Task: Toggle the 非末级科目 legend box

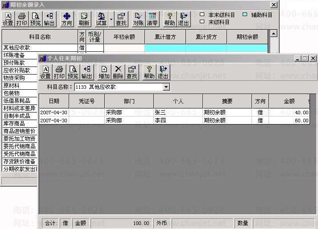Action: [x=202, y=14]
